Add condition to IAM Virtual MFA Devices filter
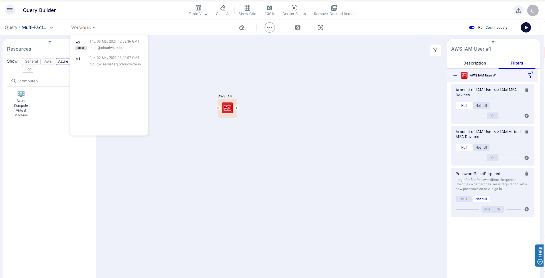 (526, 158)
